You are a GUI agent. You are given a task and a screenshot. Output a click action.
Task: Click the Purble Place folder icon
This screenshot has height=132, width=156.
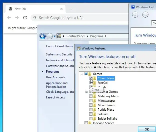tap(94, 110)
